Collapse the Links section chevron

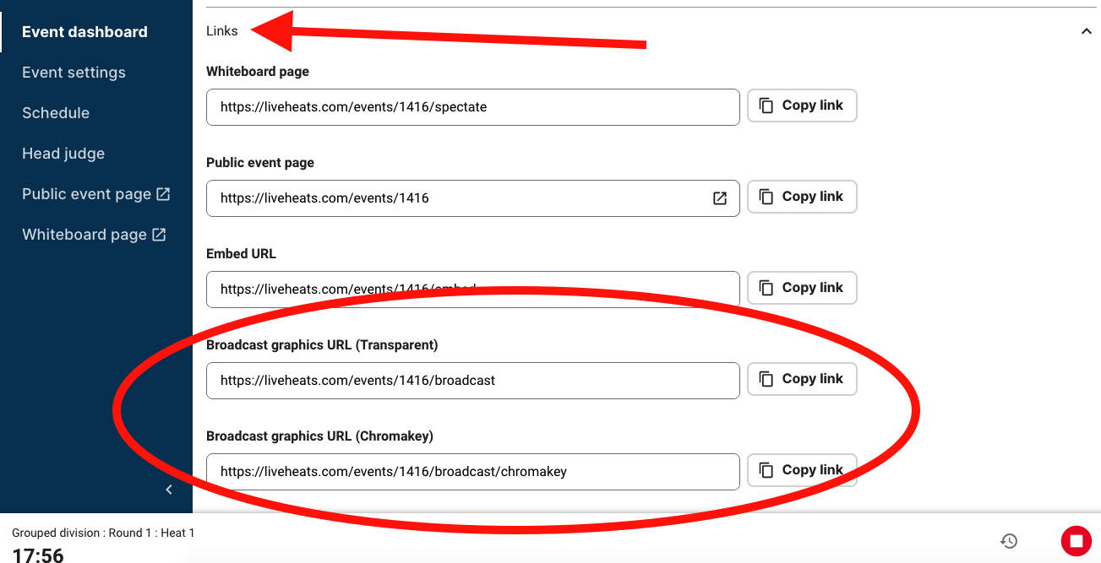pyautogui.click(x=1086, y=31)
